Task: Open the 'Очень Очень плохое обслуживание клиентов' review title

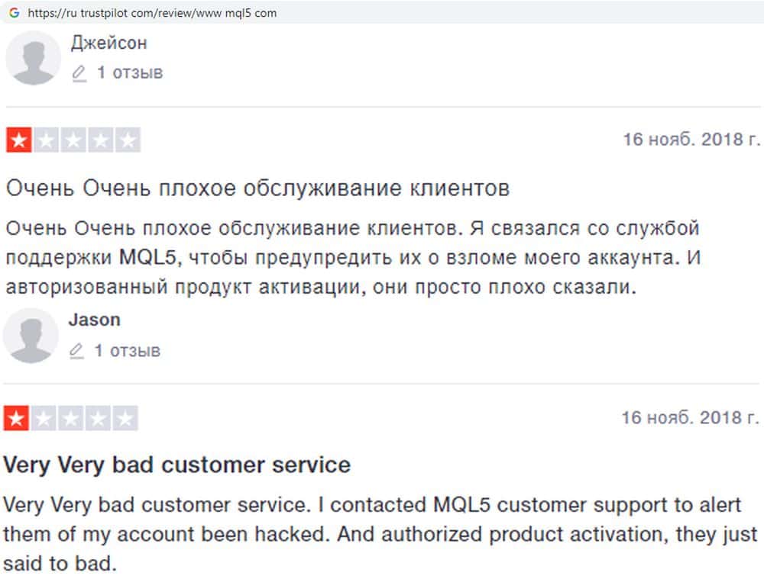Action: click(x=257, y=188)
